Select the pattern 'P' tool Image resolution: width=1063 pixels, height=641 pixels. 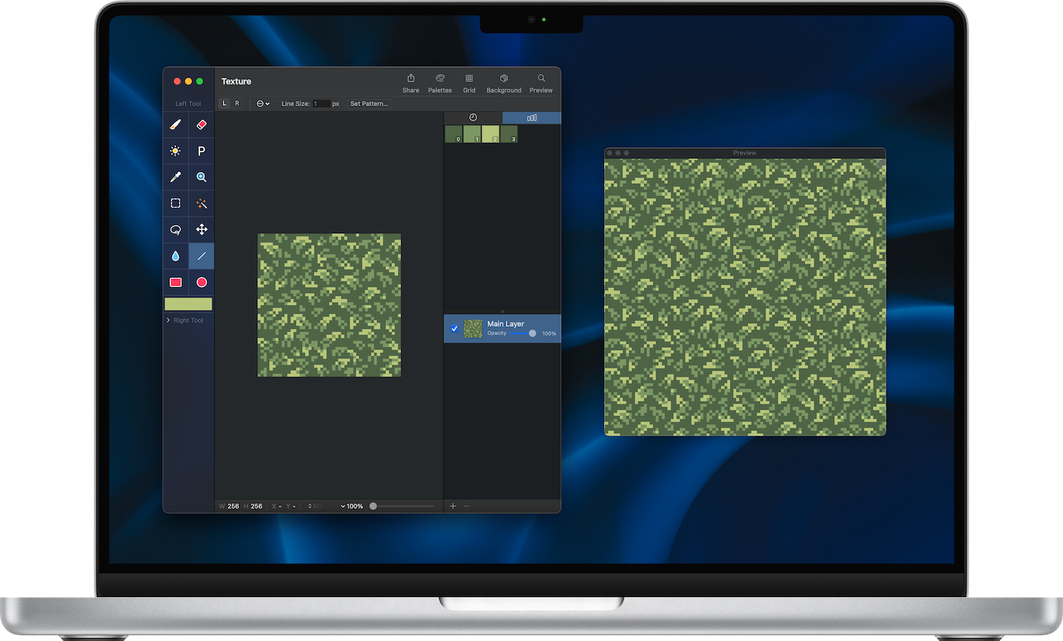pos(202,151)
